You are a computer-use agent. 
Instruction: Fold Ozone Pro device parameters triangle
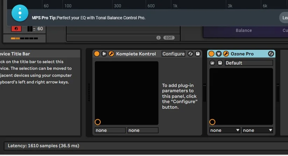(219, 54)
